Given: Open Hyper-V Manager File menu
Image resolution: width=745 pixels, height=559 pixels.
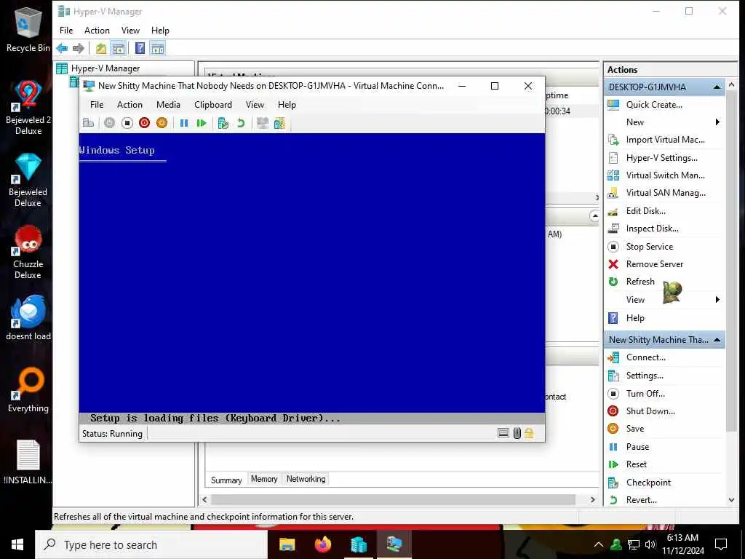Looking at the screenshot, I should (x=66, y=31).
